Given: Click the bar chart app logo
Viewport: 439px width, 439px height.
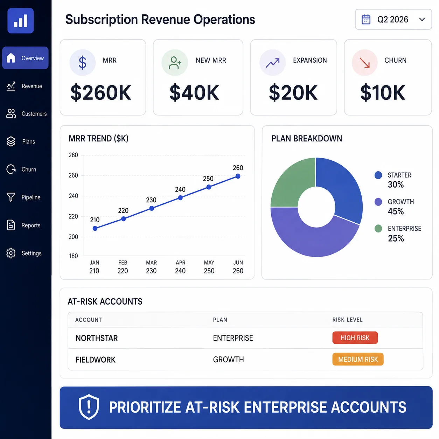Looking at the screenshot, I should click(21, 21).
